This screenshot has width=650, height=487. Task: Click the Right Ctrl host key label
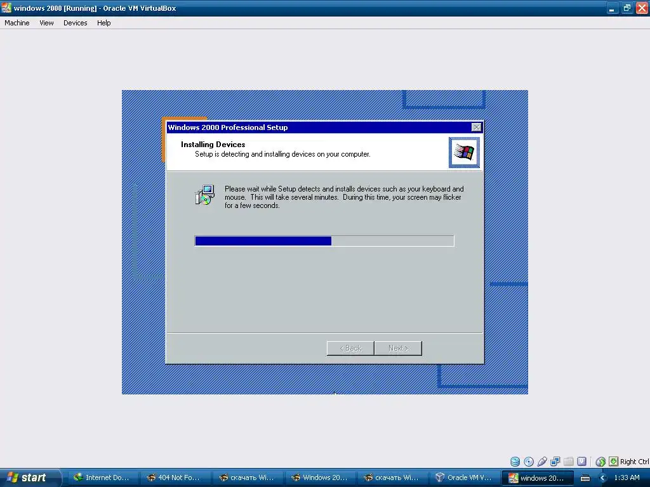click(x=635, y=462)
